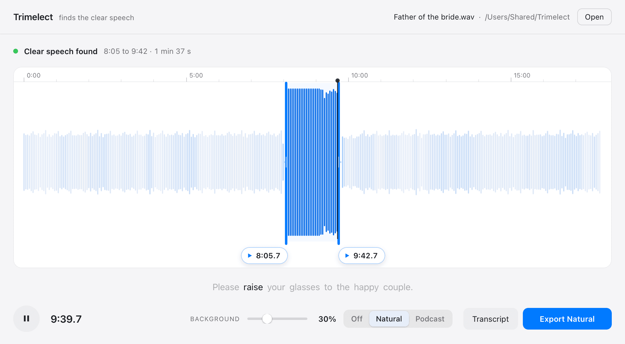Screen dimensions: 625x344
Task: Click the playhead marker on the timeline
Action: click(x=337, y=81)
